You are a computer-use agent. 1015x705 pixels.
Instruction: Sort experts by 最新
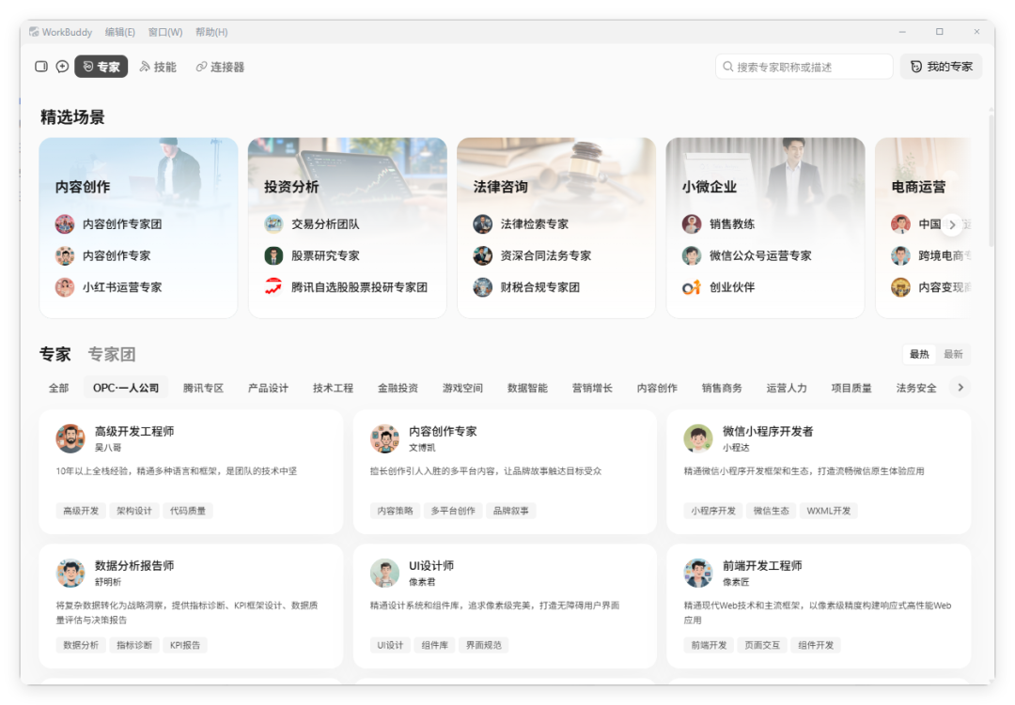(x=953, y=354)
